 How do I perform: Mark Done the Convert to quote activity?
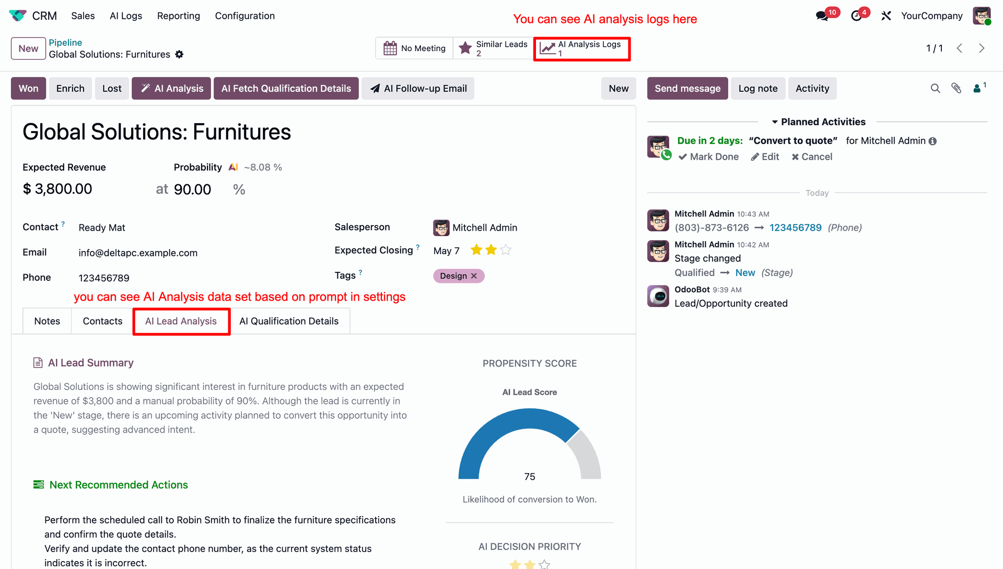point(708,157)
